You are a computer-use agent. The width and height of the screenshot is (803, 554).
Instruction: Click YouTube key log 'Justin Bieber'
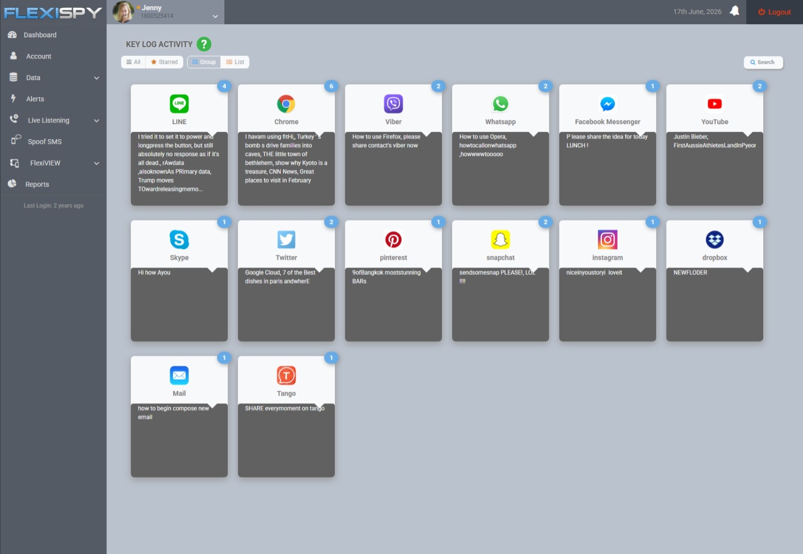click(715, 141)
